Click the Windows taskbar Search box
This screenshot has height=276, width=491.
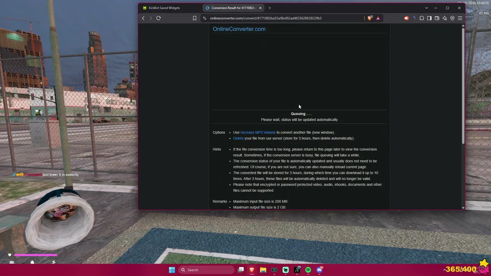pos(207,270)
